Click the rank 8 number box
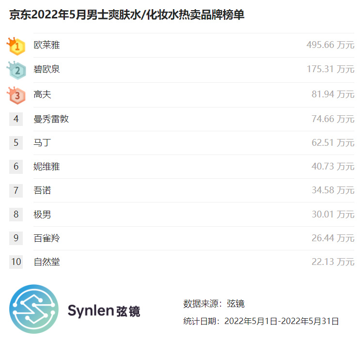363x340 pixels. (x=16, y=215)
